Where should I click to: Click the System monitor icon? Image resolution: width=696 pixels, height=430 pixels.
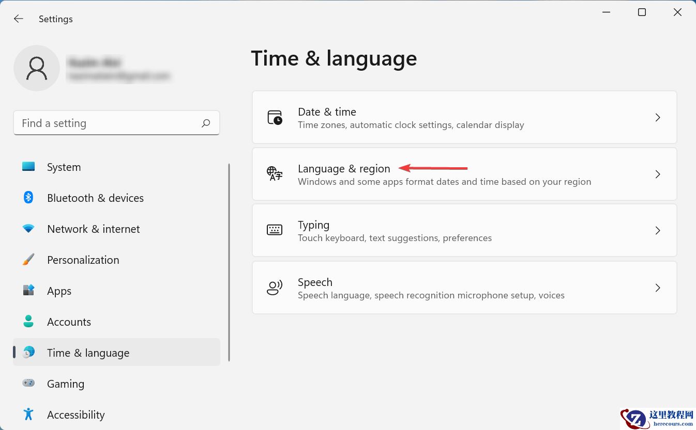pyautogui.click(x=28, y=167)
